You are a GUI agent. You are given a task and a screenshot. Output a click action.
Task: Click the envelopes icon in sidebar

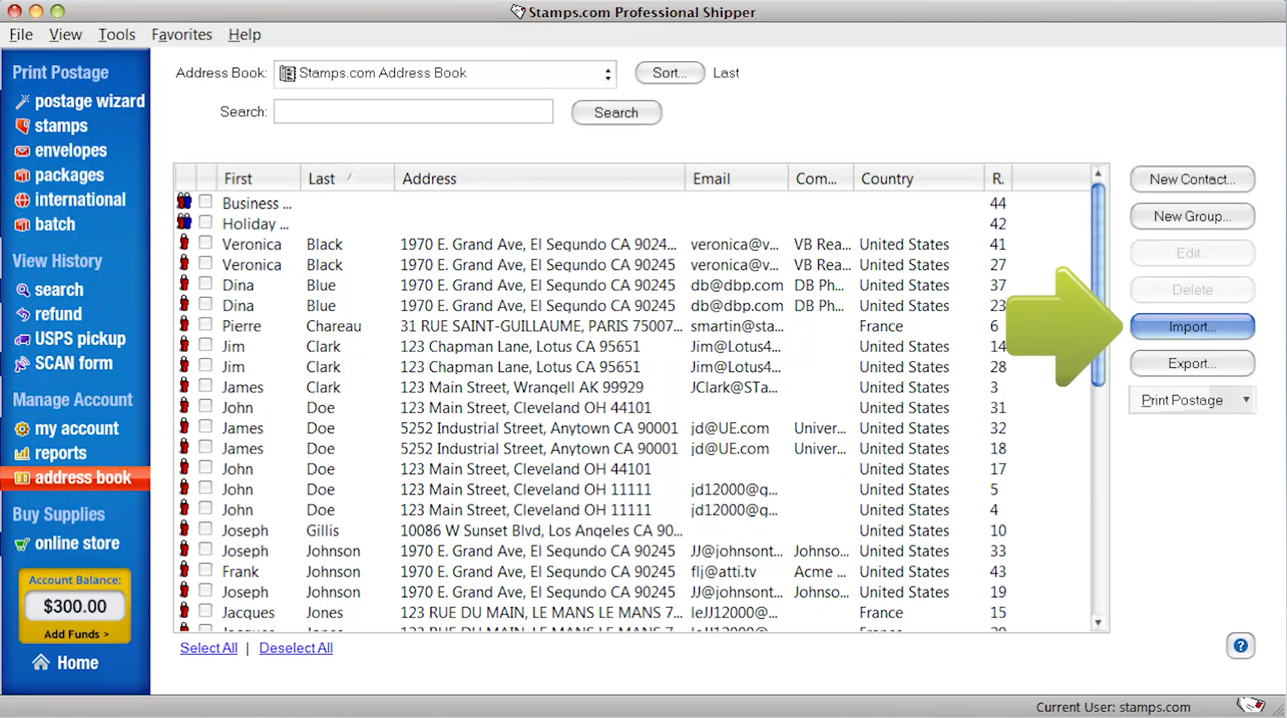click(x=23, y=151)
